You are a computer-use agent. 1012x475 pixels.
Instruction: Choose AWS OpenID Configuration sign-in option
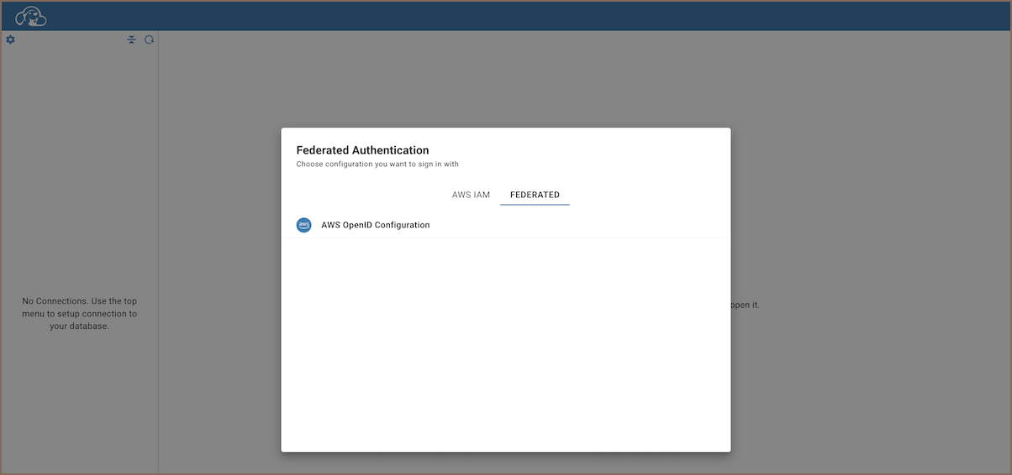375,225
